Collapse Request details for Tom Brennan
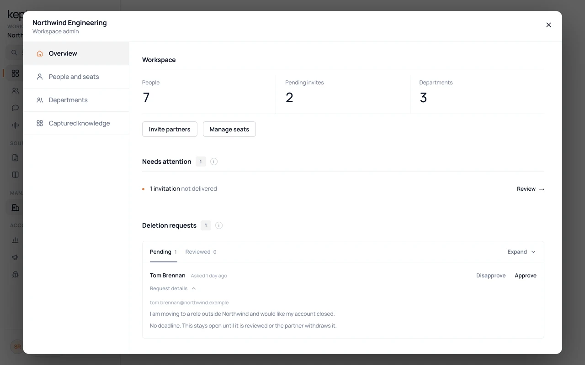Viewport: 585px width, 365px height. (173, 288)
